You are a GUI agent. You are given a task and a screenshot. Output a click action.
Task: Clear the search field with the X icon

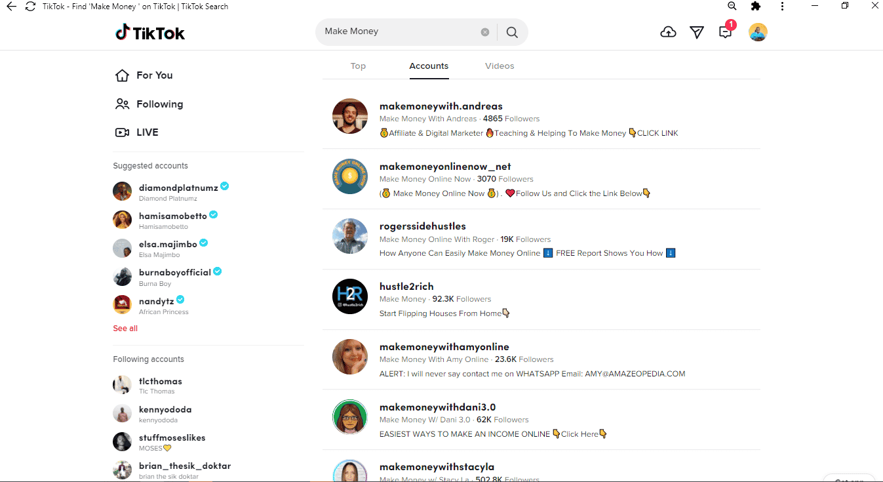point(485,31)
